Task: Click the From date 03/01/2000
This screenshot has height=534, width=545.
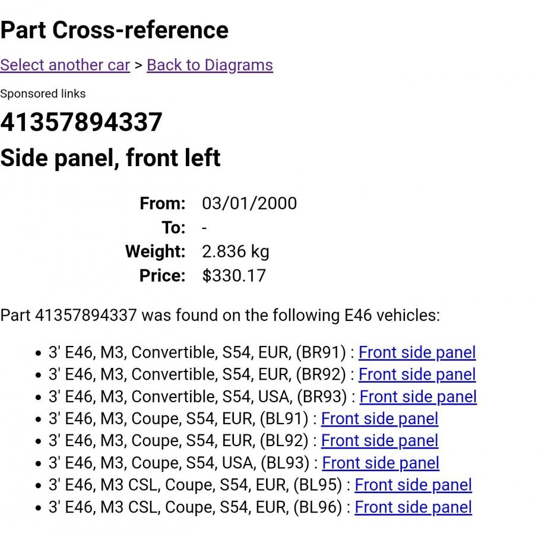Action: [249, 204]
